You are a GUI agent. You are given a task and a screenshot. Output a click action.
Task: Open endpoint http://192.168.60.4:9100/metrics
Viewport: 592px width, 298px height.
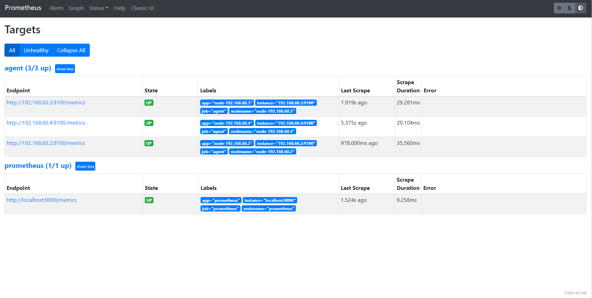coord(46,123)
